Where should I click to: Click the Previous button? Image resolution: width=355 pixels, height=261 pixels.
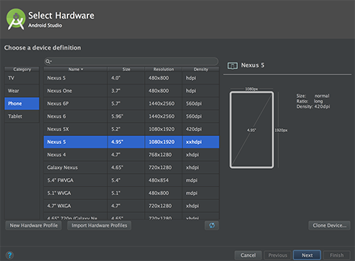[x=278, y=255]
